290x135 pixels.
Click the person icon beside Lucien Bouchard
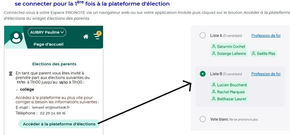[x=214, y=85]
